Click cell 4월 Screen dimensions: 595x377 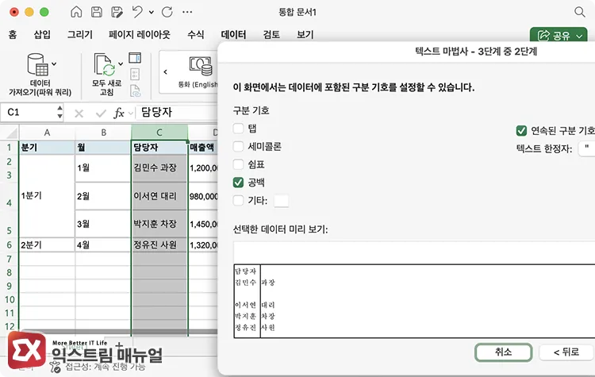pos(103,245)
